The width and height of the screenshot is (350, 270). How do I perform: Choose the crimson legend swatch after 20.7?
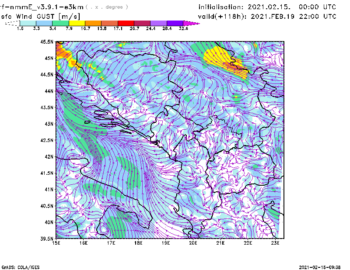click(x=142, y=23)
